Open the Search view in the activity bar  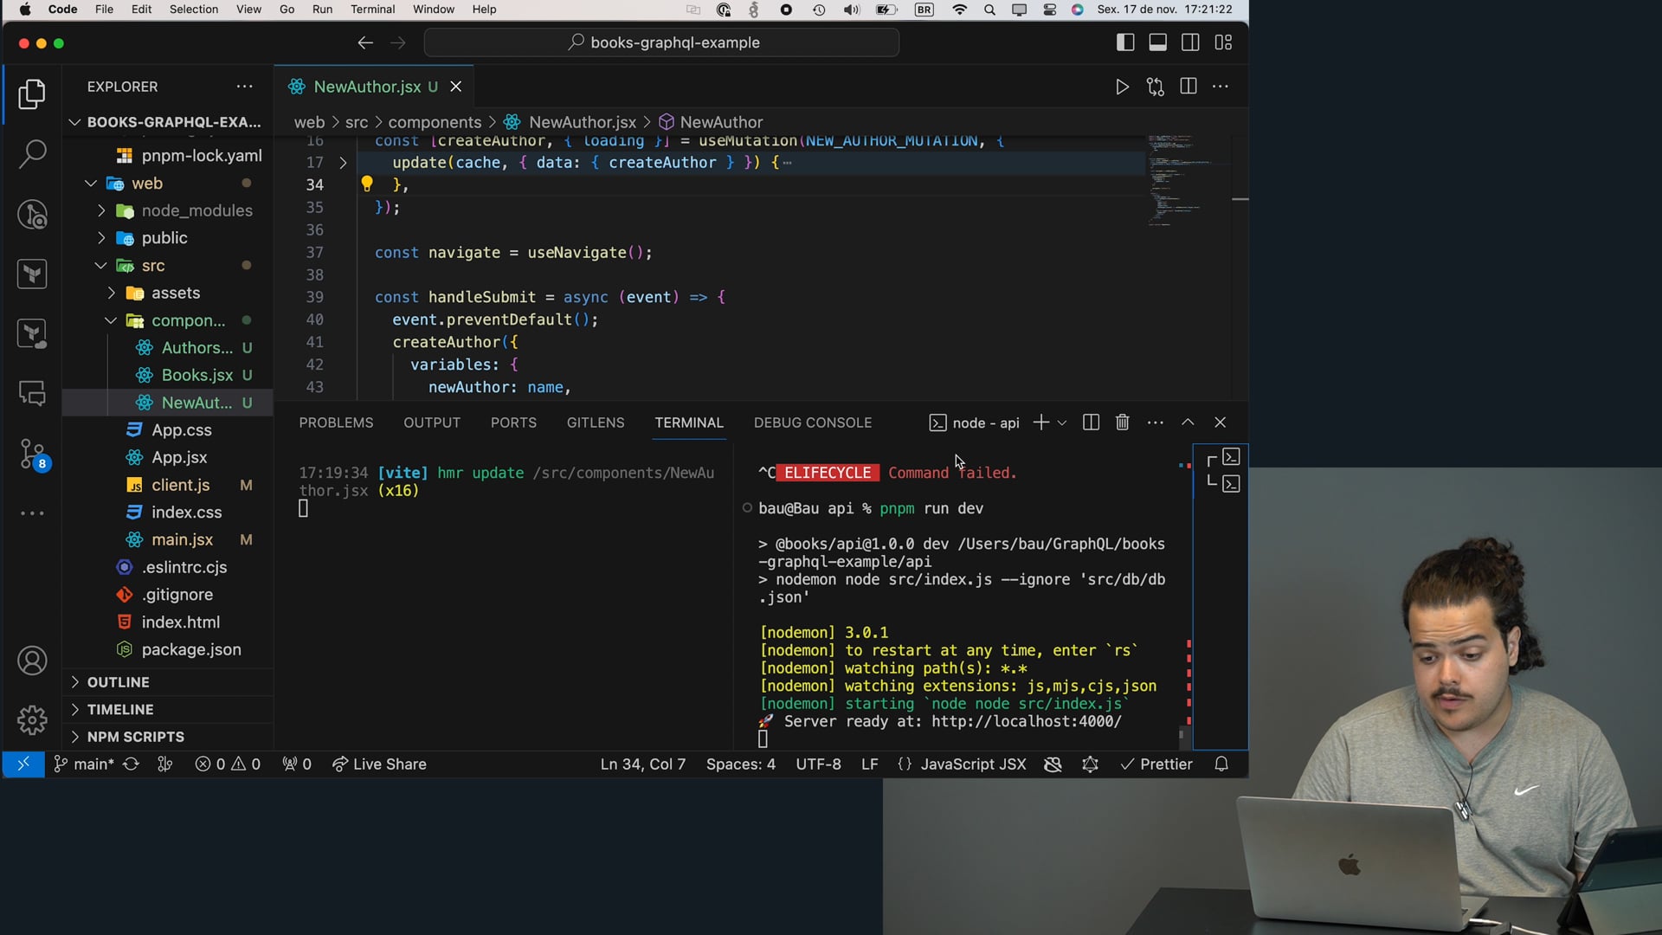pos(32,154)
